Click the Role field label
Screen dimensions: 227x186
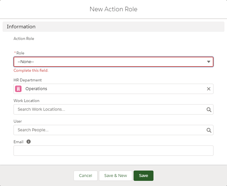click(x=20, y=53)
